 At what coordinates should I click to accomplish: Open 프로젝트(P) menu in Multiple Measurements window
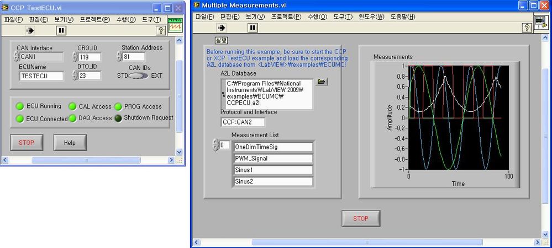[x=287, y=17]
